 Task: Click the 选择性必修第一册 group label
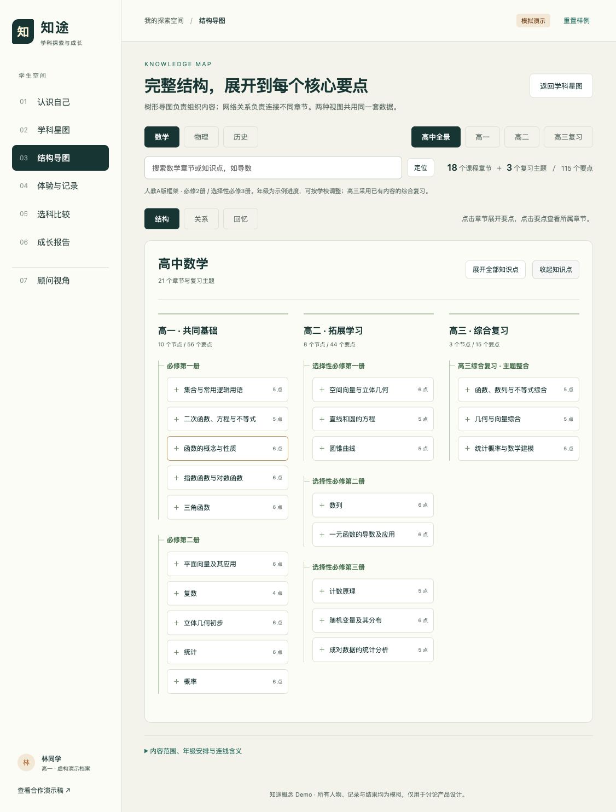pos(339,366)
